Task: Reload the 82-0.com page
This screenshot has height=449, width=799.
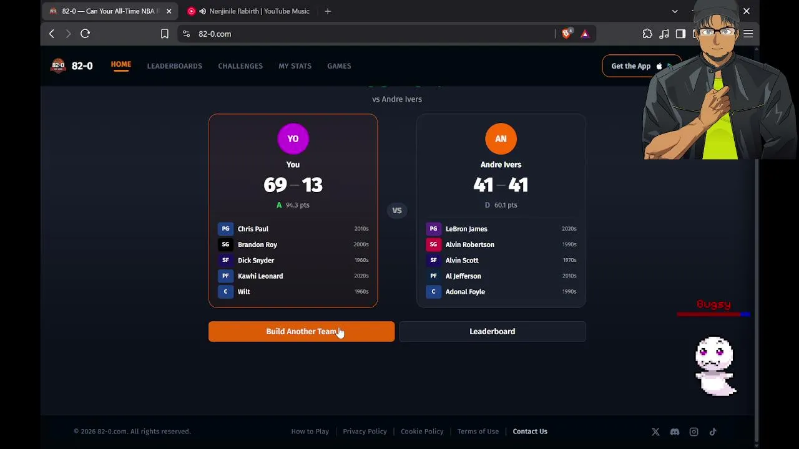Action: pos(86,34)
